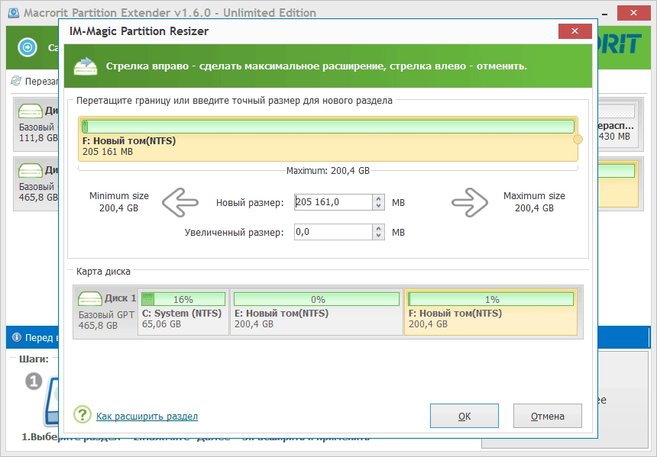Click the 16% usage bar of C drive
The image size is (657, 457).
click(183, 299)
